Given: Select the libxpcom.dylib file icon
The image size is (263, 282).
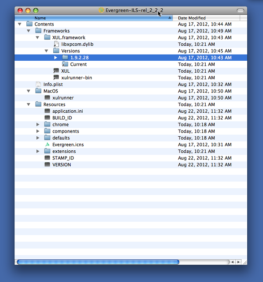Looking at the screenshot, I should click(x=56, y=44).
